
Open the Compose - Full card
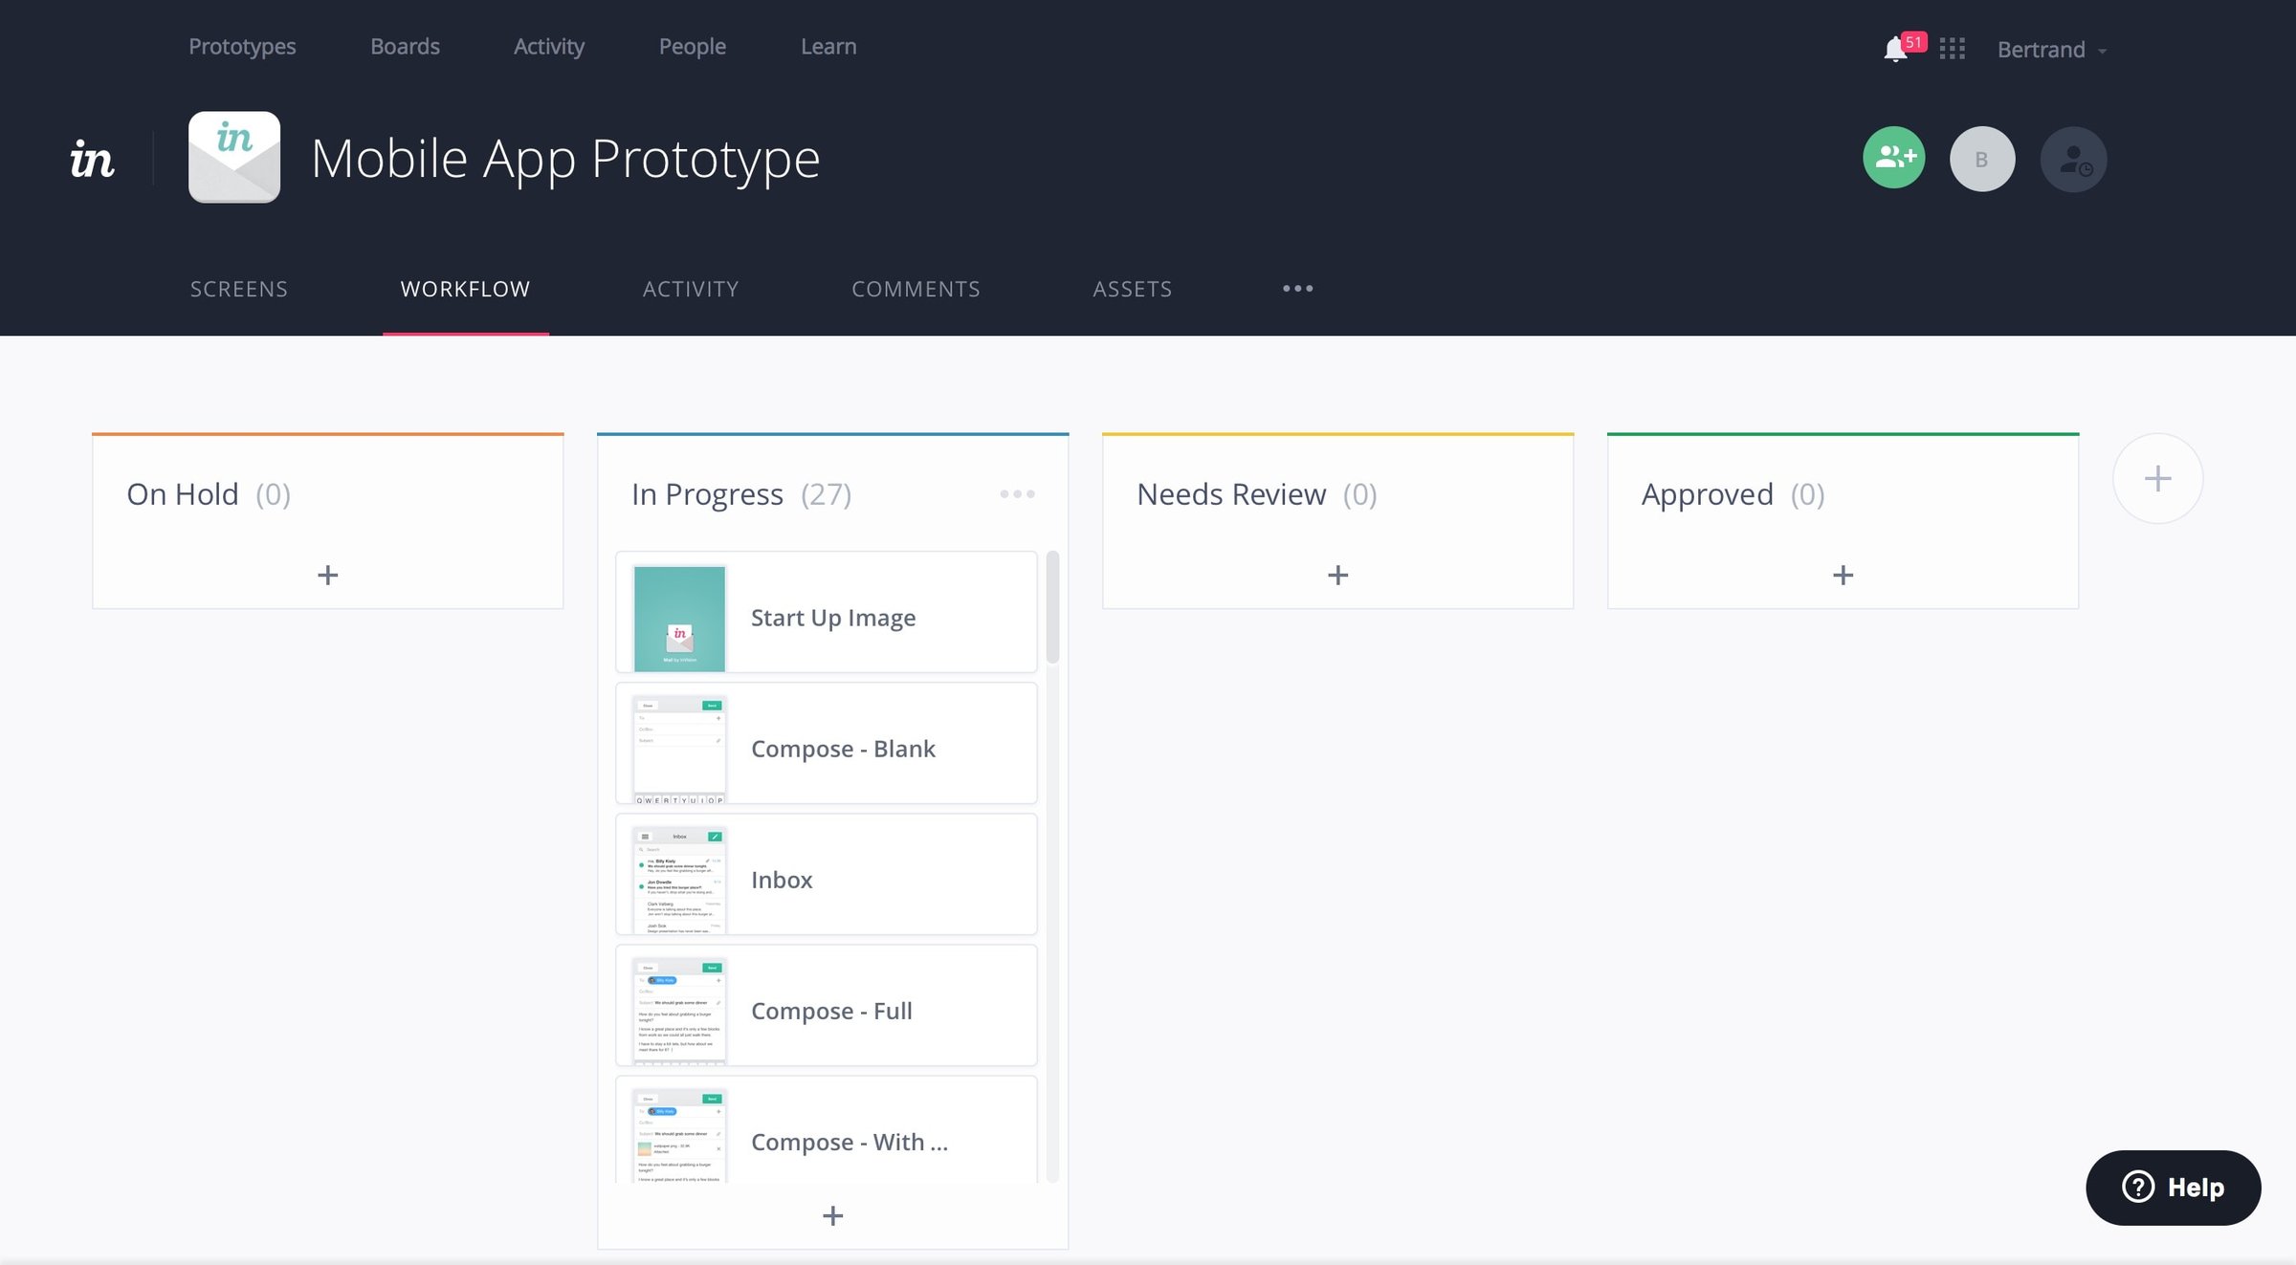pos(827,1005)
